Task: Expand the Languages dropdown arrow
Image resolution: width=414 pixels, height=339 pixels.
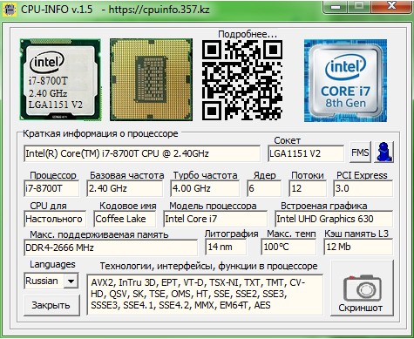Action: pos(71,281)
